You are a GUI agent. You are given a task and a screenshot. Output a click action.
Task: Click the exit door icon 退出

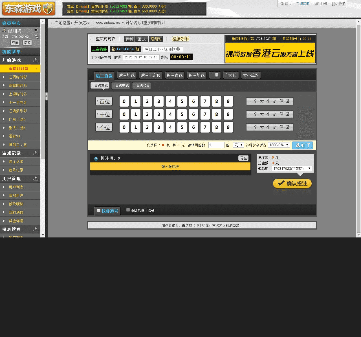coord(334,4)
